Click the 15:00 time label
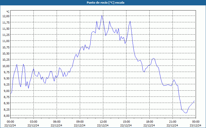The height and width of the screenshot is (128, 206). (126, 122)
